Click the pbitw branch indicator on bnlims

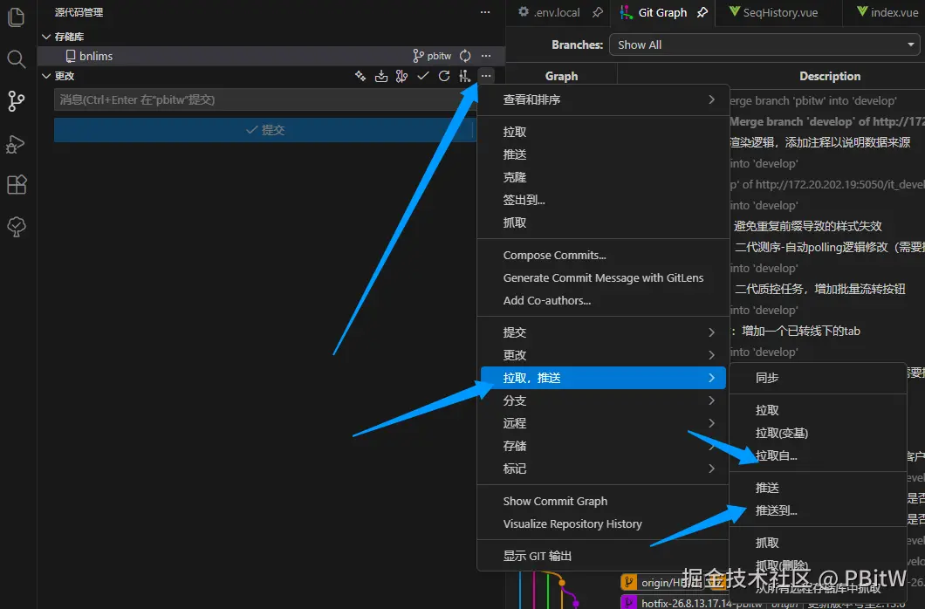[432, 56]
